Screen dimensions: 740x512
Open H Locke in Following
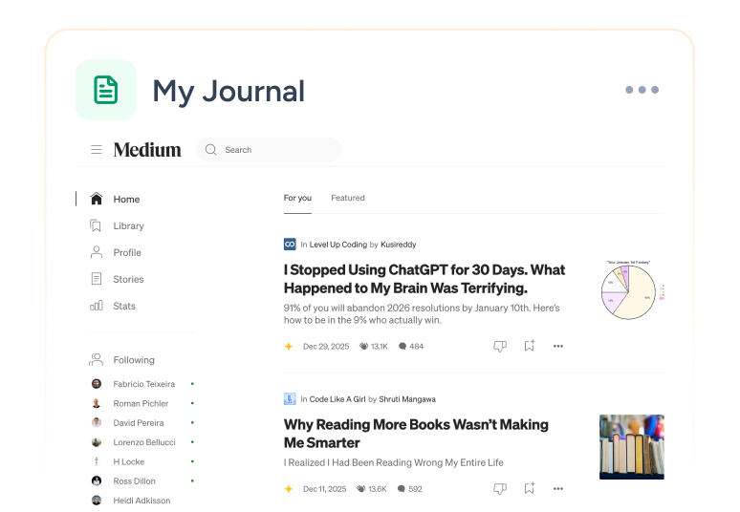(x=129, y=461)
